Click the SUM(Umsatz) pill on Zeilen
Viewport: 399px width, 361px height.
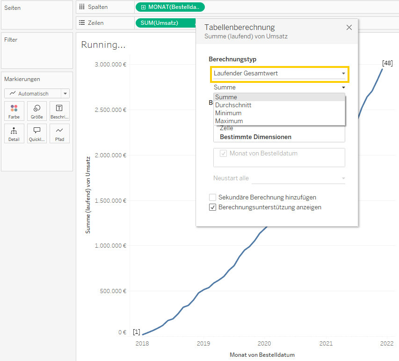pos(160,23)
